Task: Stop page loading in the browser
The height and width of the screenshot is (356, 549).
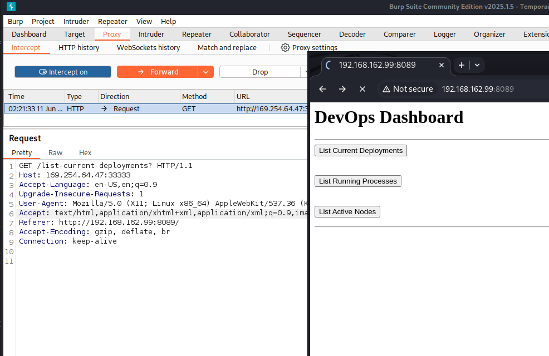Action: [362, 89]
